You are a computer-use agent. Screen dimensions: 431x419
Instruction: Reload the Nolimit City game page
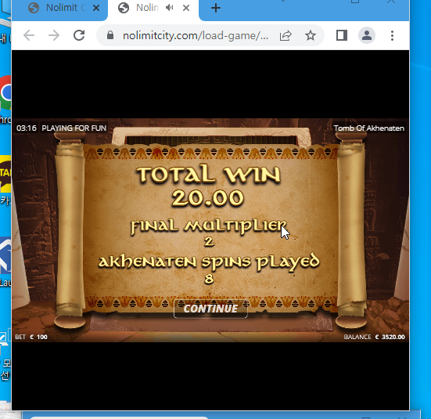79,35
